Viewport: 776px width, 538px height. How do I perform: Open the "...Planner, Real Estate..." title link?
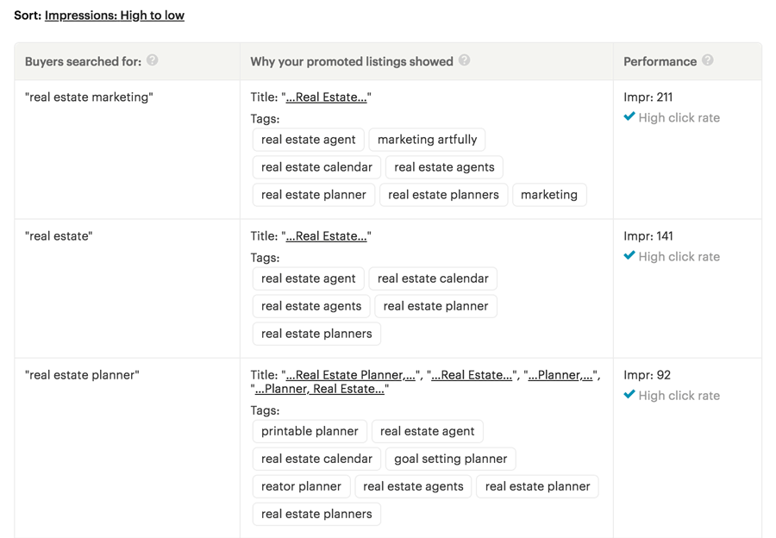click(x=319, y=389)
